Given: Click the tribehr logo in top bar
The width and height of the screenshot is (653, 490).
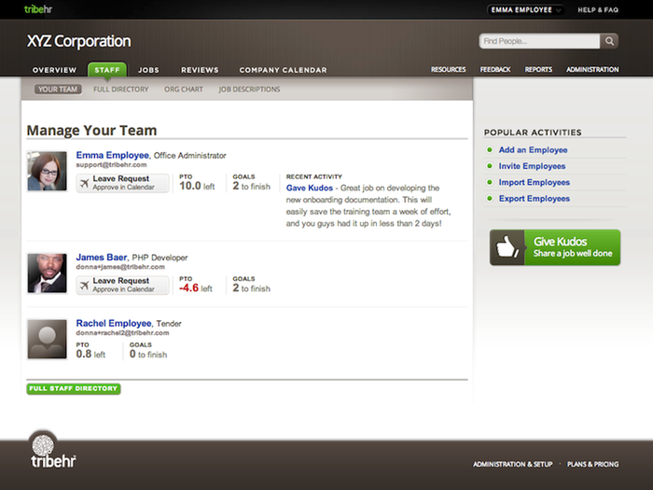Looking at the screenshot, I should point(38,9).
